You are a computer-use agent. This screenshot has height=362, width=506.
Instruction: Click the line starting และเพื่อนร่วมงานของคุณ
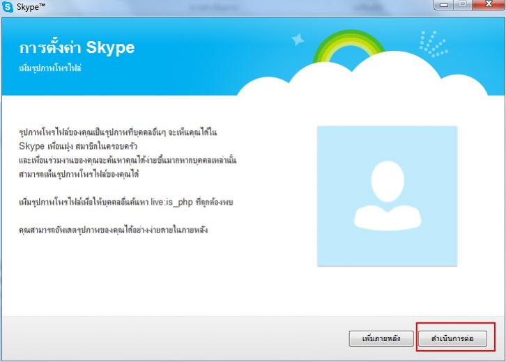(x=128, y=160)
